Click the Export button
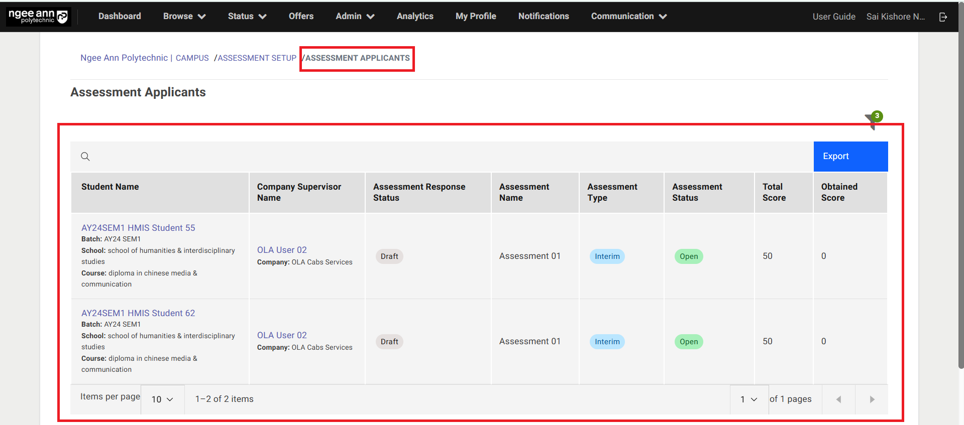Screen dimensions: 964x425 [850, 157]
